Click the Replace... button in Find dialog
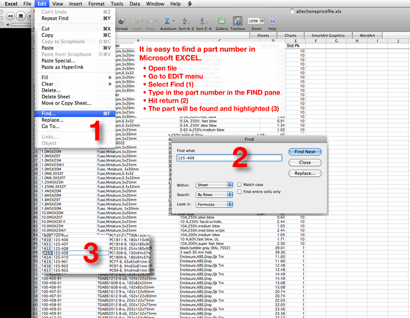Image resolution: width=410 pixels, height=318 pixels. [x=305, y=173]
